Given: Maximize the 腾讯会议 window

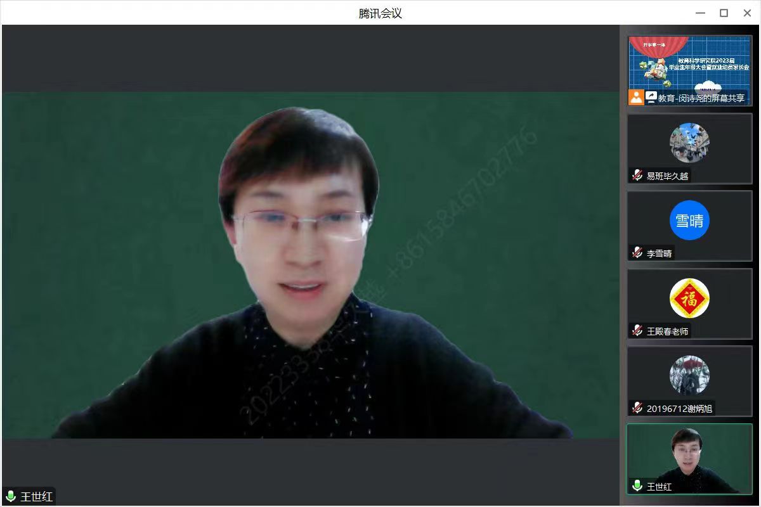Looking at the screenshot, I should coord(724,13).
